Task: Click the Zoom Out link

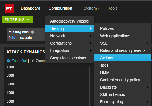Action: (19, 61)
